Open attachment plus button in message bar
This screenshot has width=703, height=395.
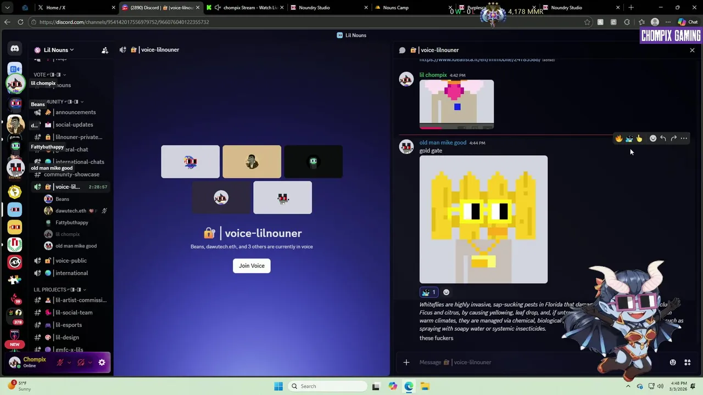coord(406,362)
